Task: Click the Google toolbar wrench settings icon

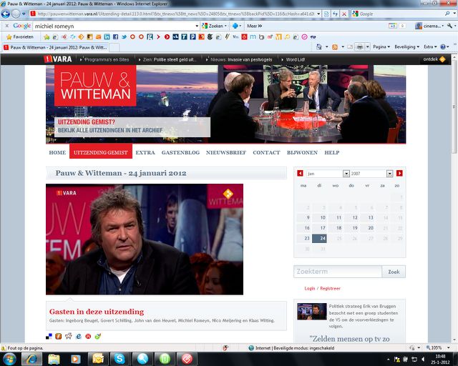Action: (x=450, y=26)
